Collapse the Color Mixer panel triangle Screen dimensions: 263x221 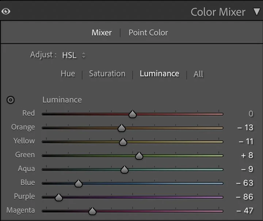pos(257,12)
